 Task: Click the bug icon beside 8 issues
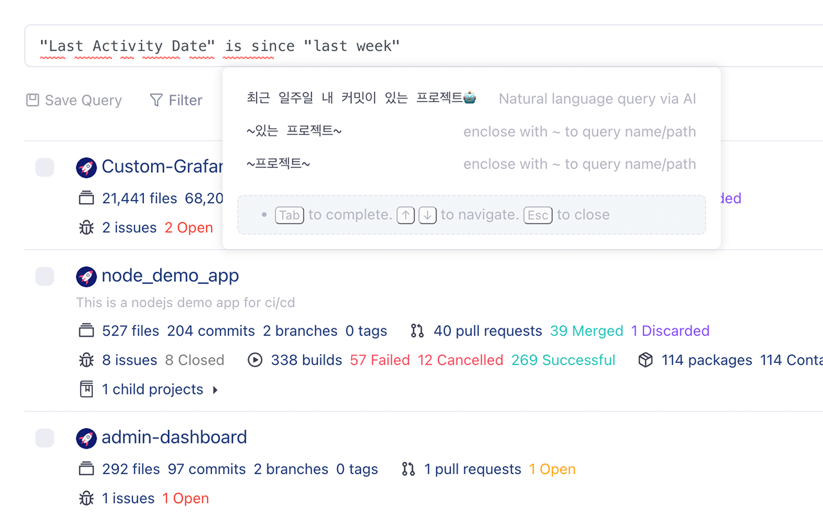(x=86, y=360)
